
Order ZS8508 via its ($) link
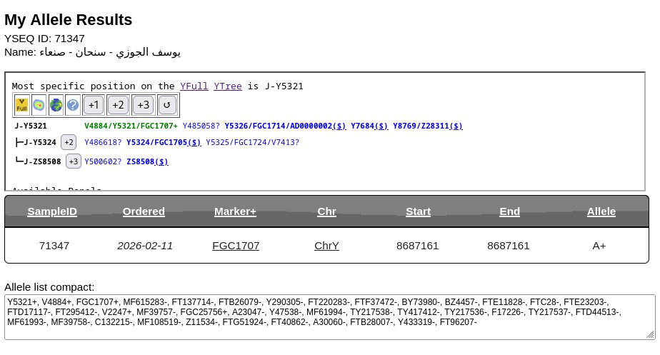pyautogui.click(x=161, y=161)
